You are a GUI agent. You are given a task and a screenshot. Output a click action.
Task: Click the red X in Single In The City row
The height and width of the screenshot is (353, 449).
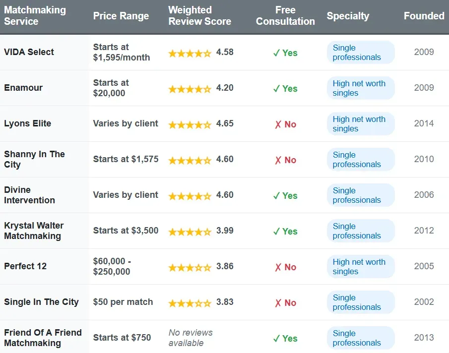point(278,303)
